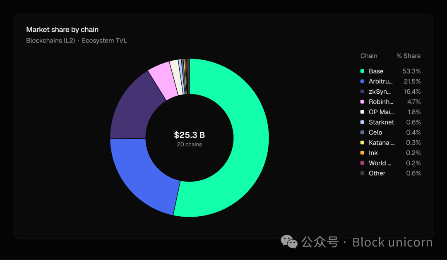Click the cream OP Mainnet donut segment

point(177,77)
